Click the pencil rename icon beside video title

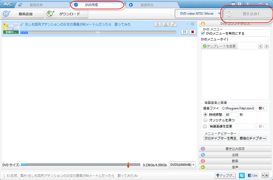pyautogui.click(x=21, y=25)
